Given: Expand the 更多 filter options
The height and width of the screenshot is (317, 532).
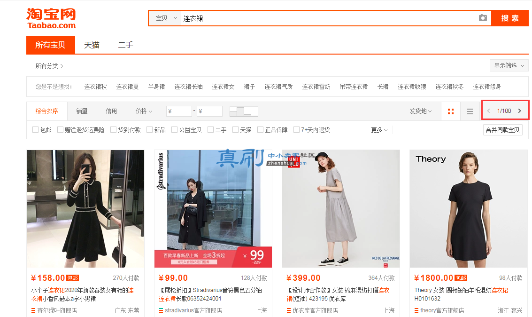Looking at the screenshot, I should [379, 130].
